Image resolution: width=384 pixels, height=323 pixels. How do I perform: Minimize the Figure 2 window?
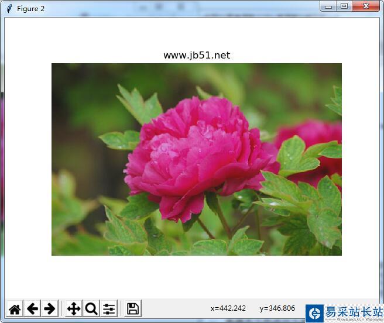click(x=328, y=6)
